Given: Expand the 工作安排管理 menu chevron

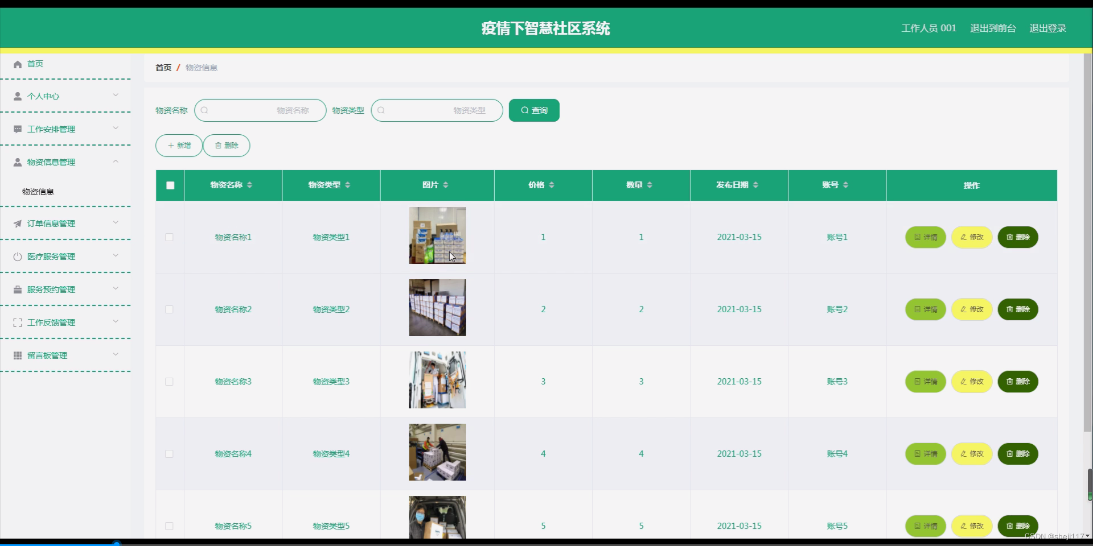Looking at the screenshot, I should coord(116,128).
